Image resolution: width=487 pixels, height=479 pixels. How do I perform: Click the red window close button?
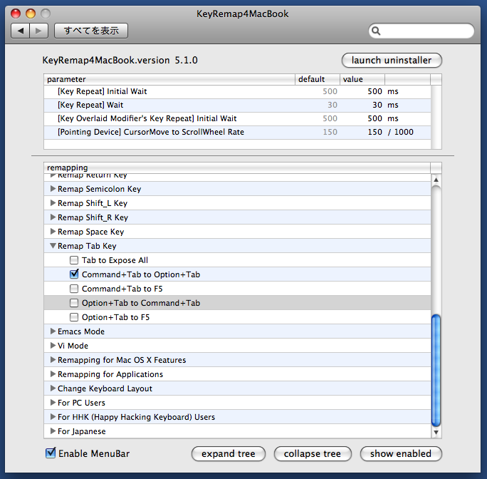pyautogui.click(x=16, y=14)
